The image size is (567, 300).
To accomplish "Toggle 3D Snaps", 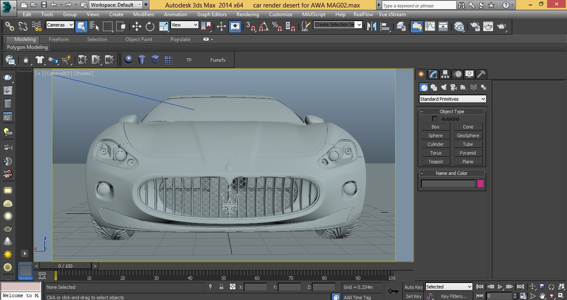I will click(x=250, y=26).
